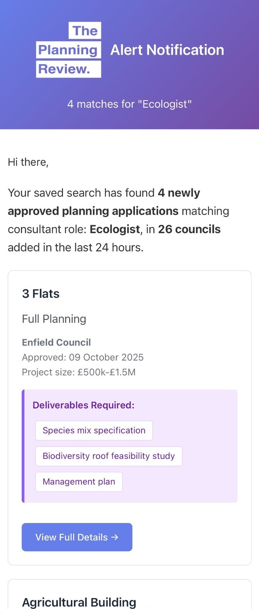Click the Project size £500k-£1.5M text
The image size is (259, 609).
point(79,372)
